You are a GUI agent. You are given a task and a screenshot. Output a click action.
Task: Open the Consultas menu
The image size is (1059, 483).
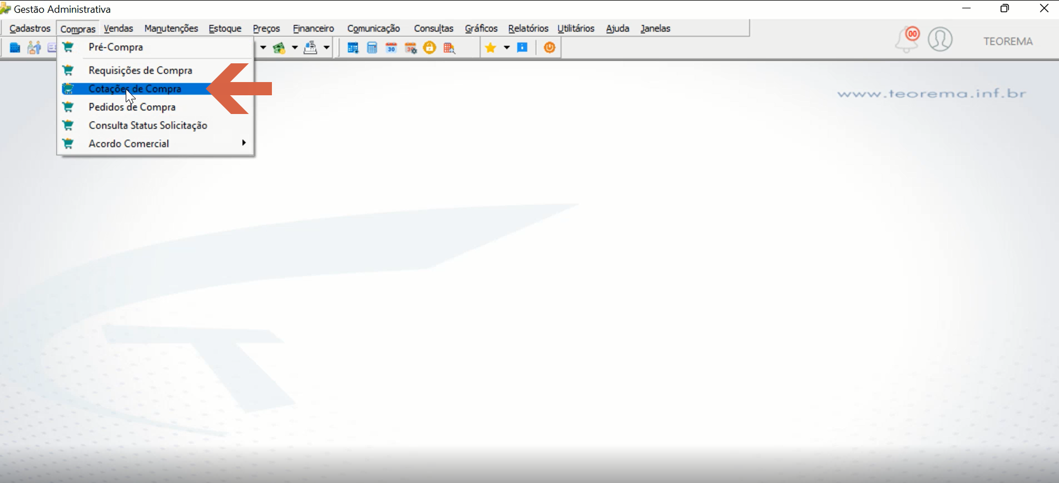coord(434,28)
